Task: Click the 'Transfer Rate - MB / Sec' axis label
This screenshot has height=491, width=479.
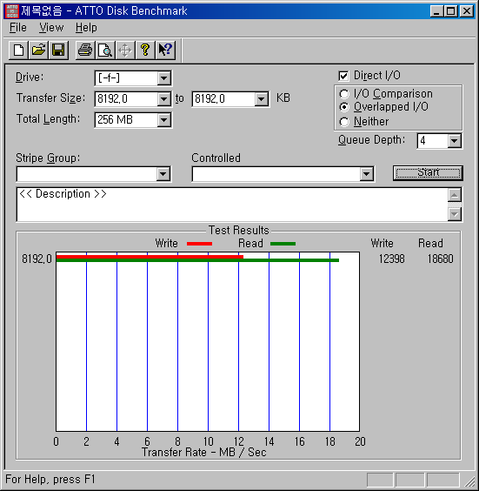Action: 203,453
